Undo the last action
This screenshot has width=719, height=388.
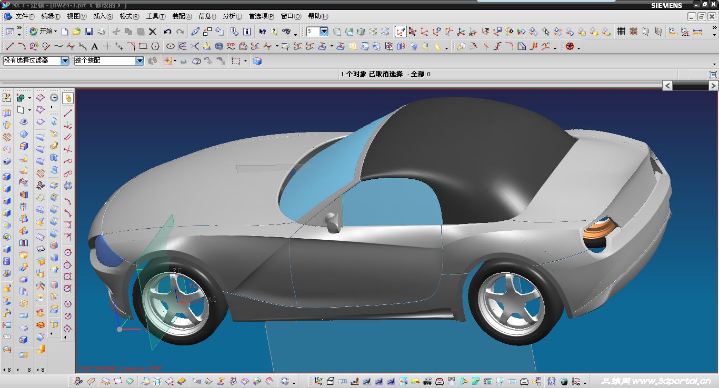[x=167, y=32]
